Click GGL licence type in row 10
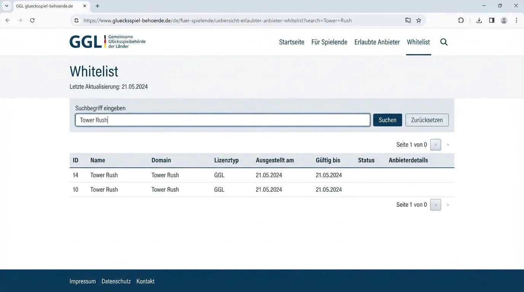 (219, 190)
